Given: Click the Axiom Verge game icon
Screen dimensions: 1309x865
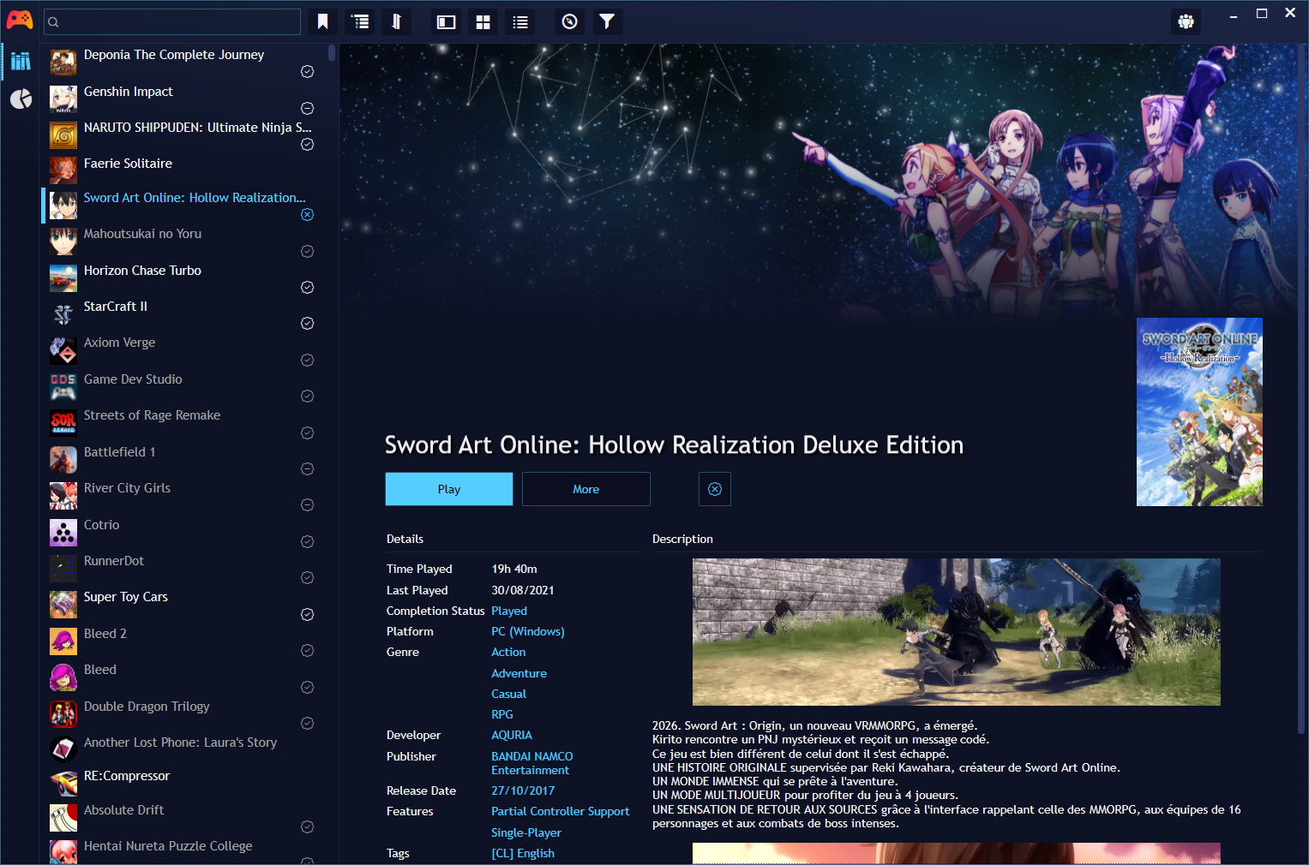Looking at the screenshot, I should pos(63,350).
